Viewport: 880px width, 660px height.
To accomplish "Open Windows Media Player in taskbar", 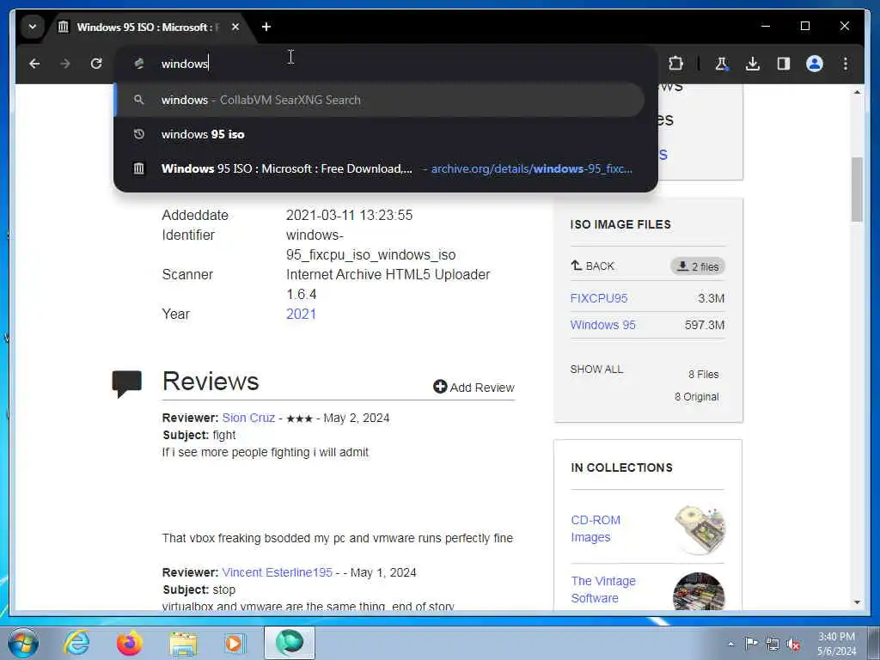I will point(234,643).
